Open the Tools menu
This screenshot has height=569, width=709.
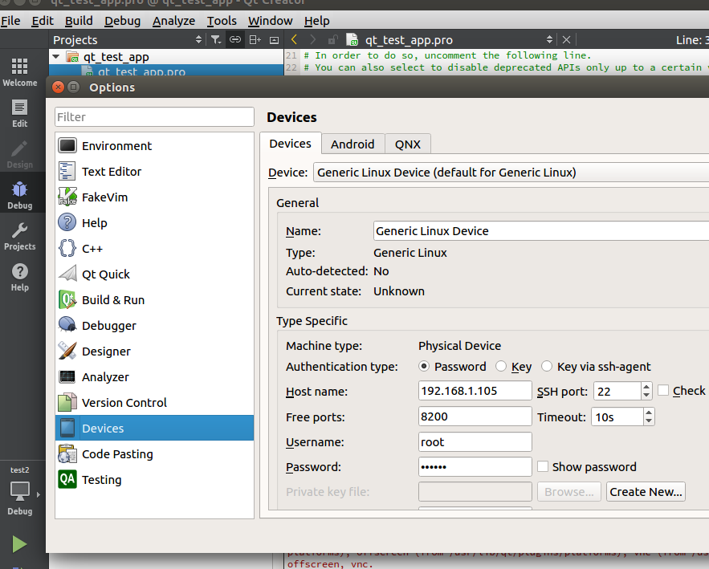click(222, 21)
